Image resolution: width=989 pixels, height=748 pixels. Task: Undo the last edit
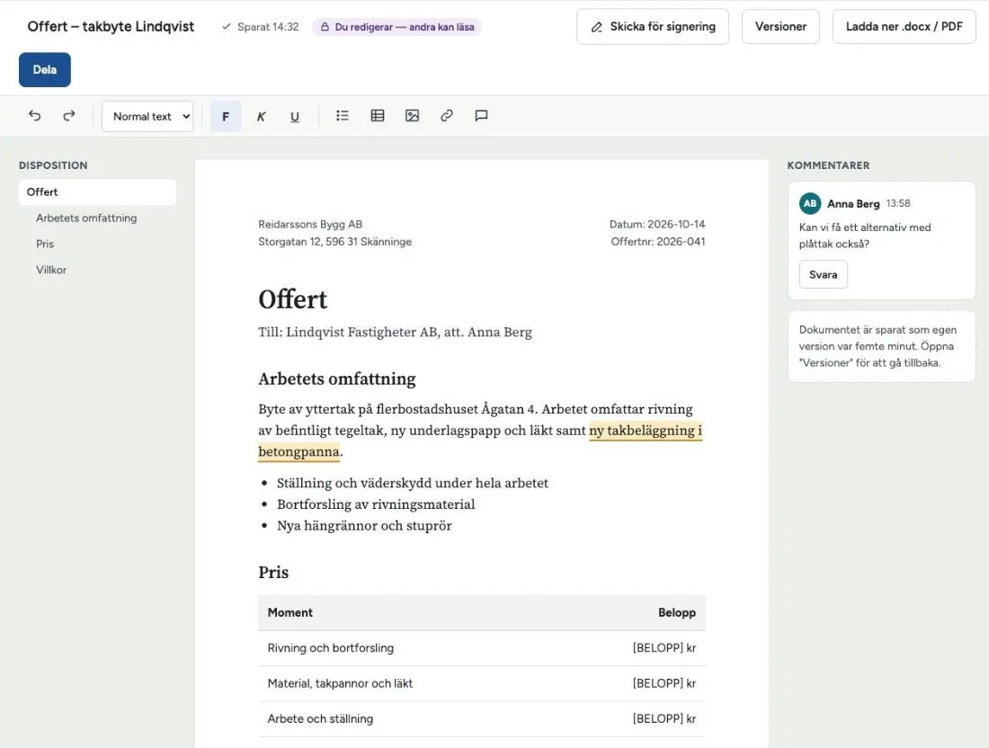click(35, 116)
